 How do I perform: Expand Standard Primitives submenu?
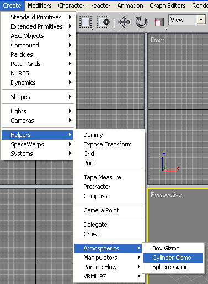click(38, 17)
